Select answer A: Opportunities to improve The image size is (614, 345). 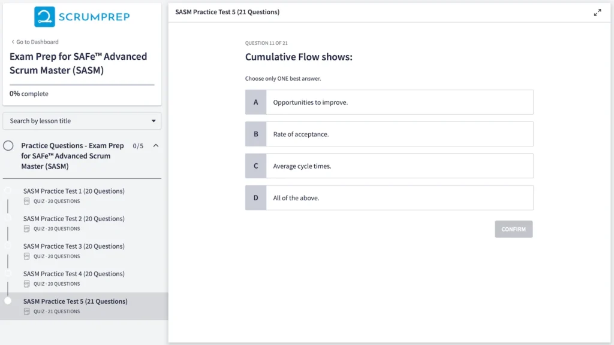tap(389, 102)
